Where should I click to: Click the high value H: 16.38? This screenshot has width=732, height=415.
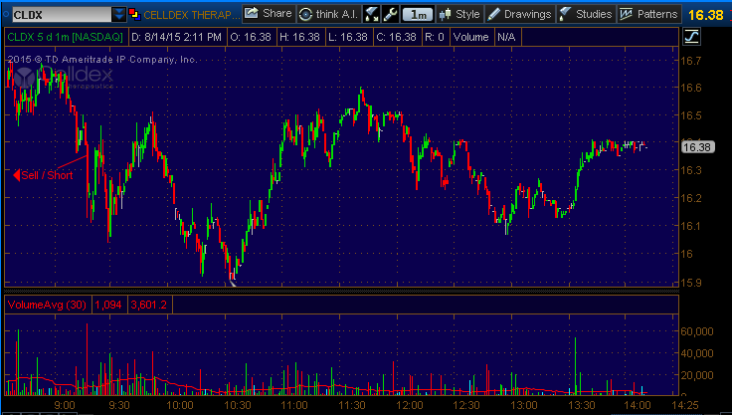pyautogui.click(x=299, y=37)
